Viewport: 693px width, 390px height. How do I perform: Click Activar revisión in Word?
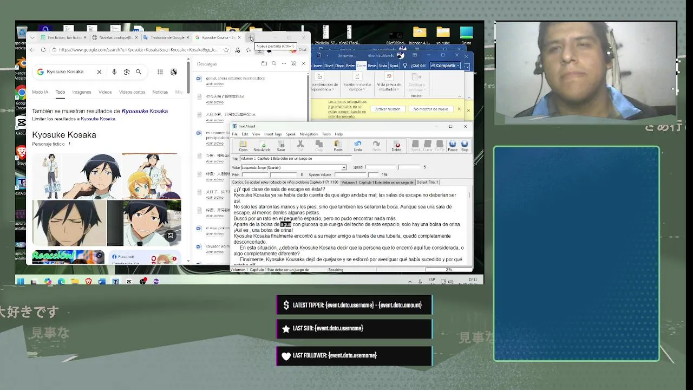(388, 109)
